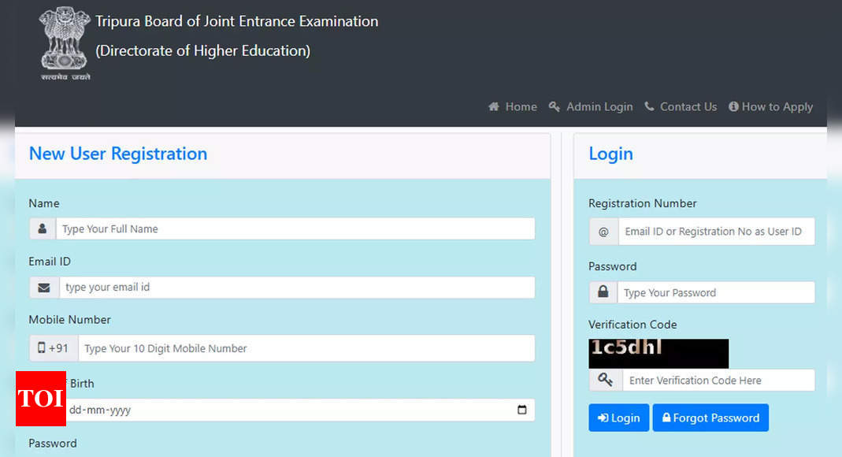
Task: Click the New User Registration heading
Action: pyautogui.click(x=118, y=154)
